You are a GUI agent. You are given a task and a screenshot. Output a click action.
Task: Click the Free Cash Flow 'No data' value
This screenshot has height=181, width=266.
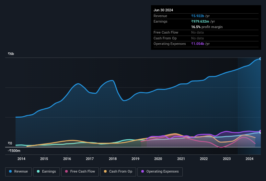(x=197, y=32)
